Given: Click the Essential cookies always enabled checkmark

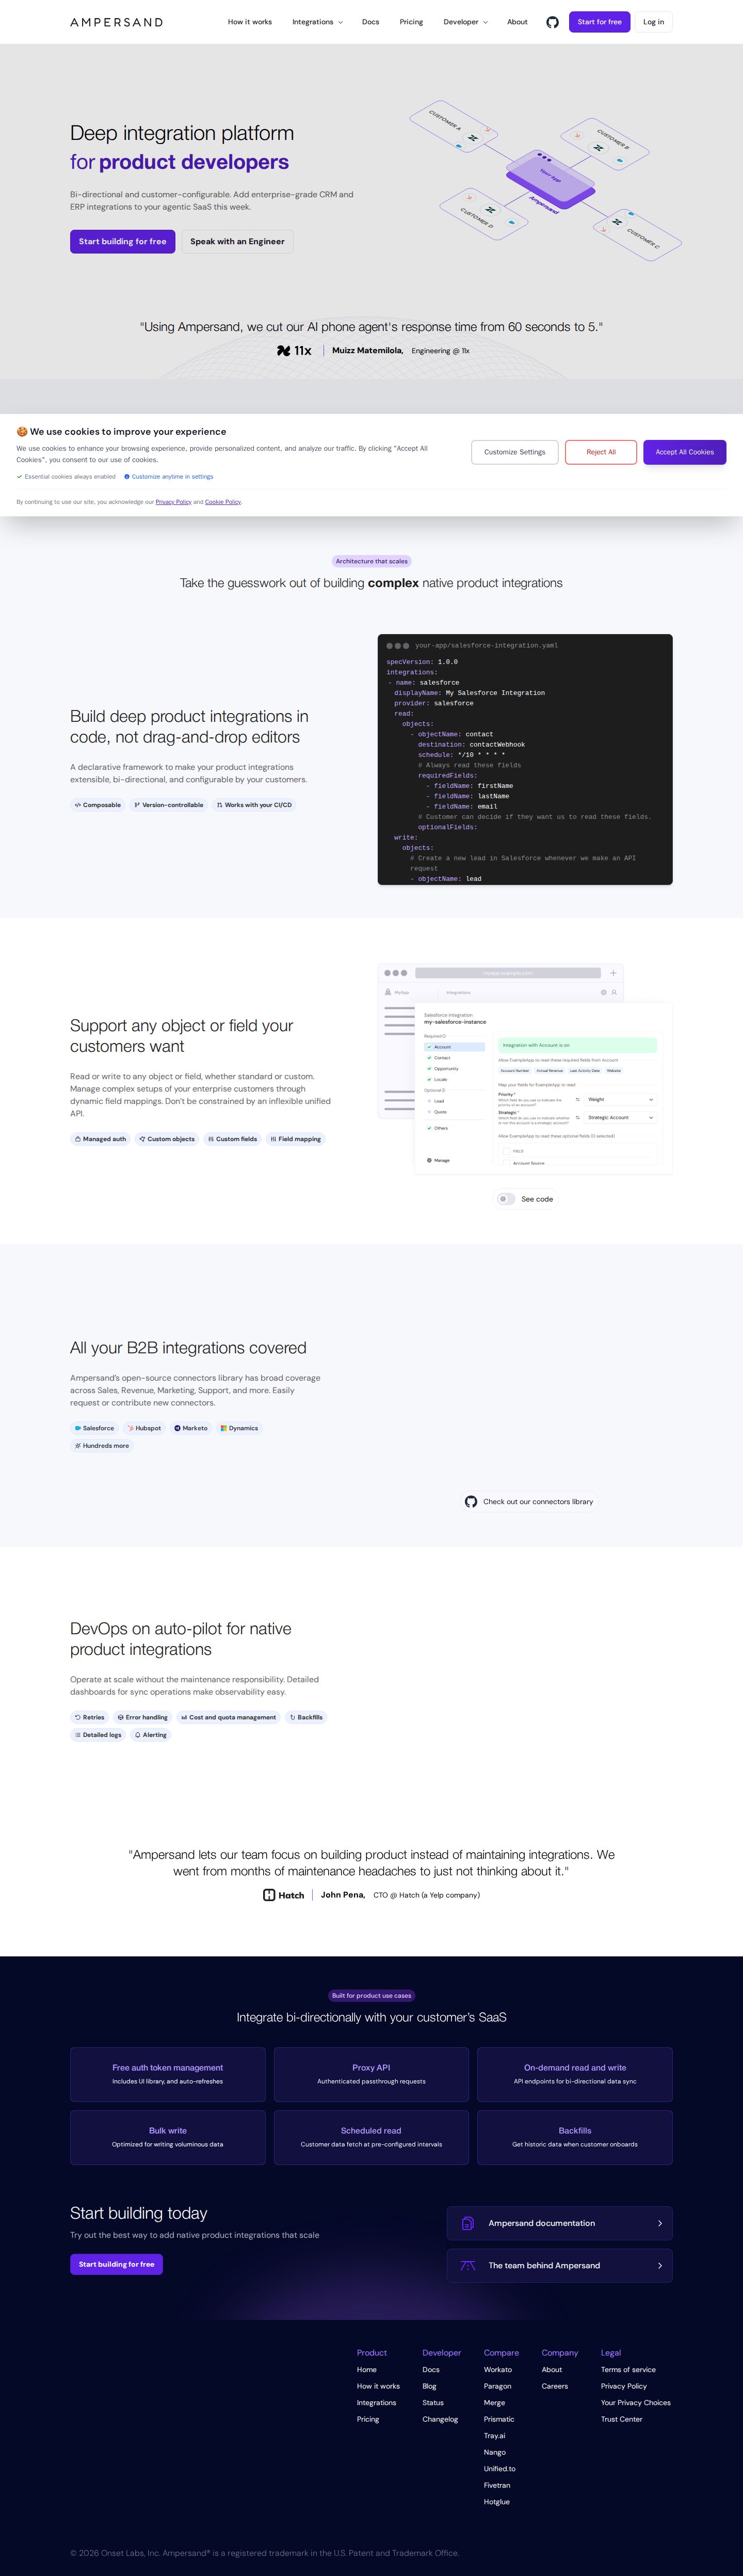Looking at the screenshot, I should pos(19,477).
